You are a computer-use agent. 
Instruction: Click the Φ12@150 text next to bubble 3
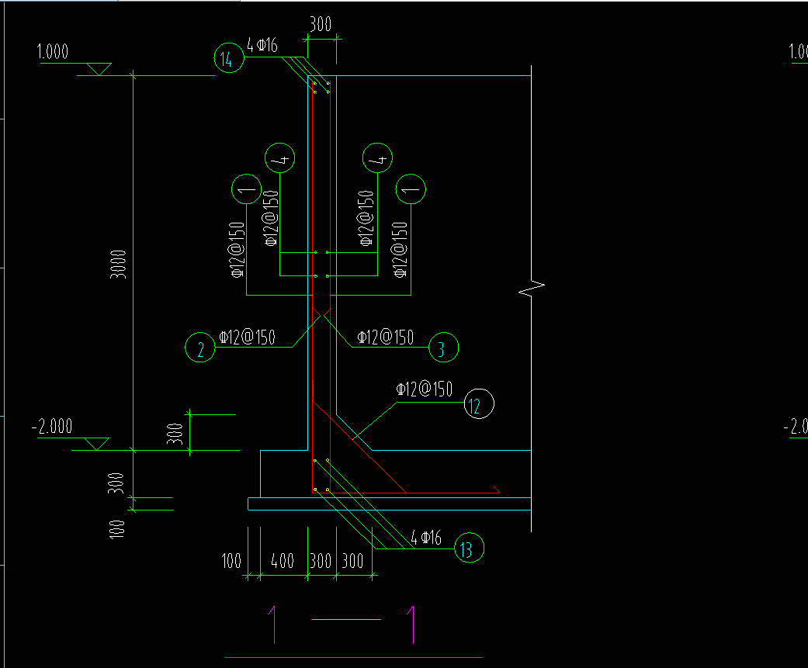click(386, 337)
